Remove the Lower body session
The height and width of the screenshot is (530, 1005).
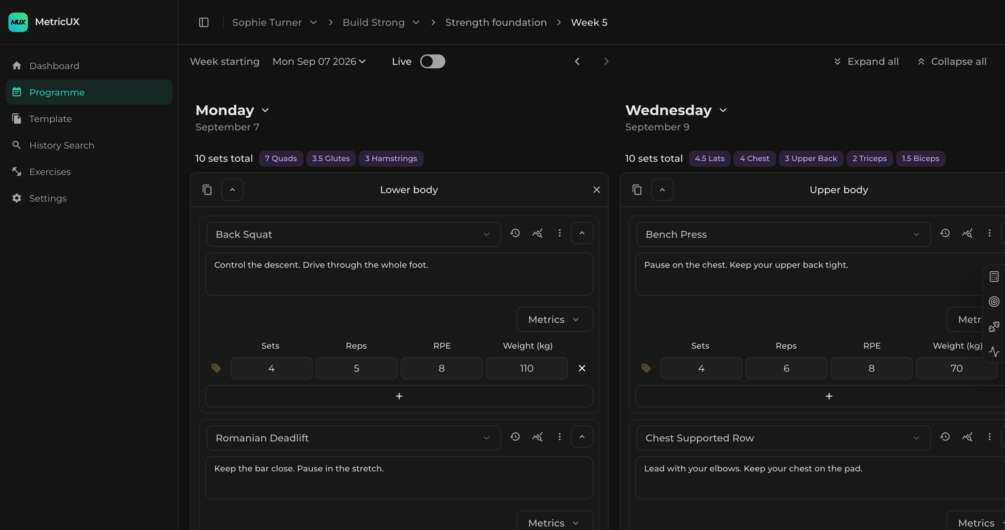pos(596,190)
